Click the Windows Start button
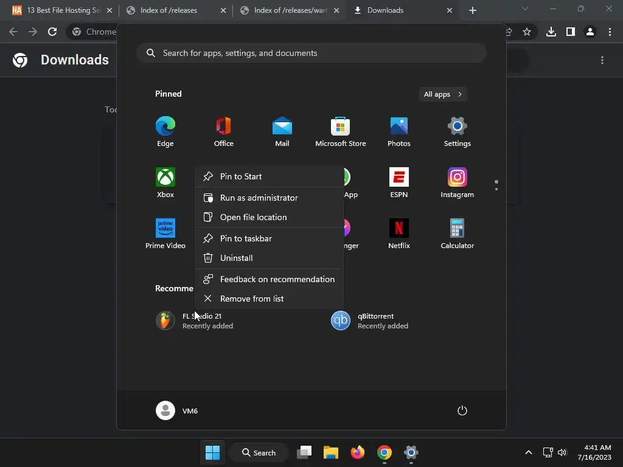The height and width of the screenshot is (467, 623). click(x=212, y=452)
